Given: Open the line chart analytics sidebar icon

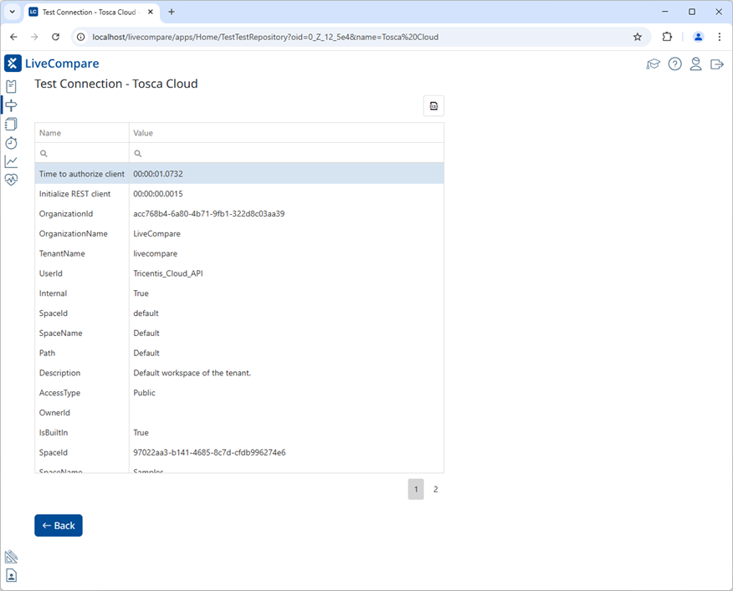Looking at the screenshot, I should click(x=11, y=160).
